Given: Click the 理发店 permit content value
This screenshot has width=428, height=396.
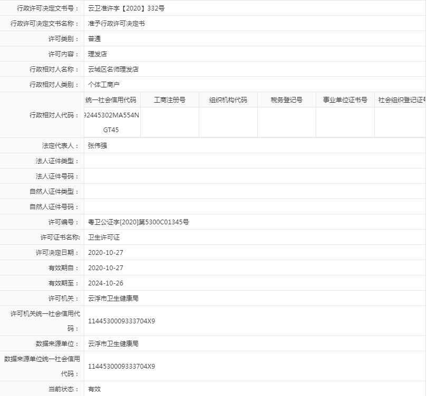Looking at the screenshot, I should [x=98, y=54].
